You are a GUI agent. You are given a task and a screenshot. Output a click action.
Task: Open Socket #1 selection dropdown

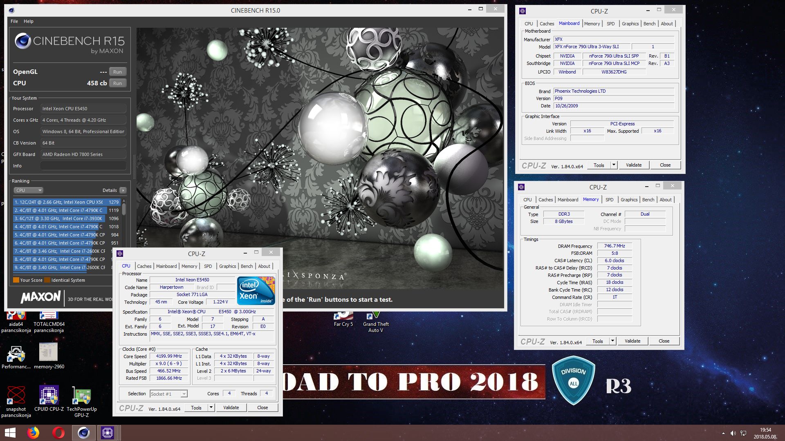(168, 394)
